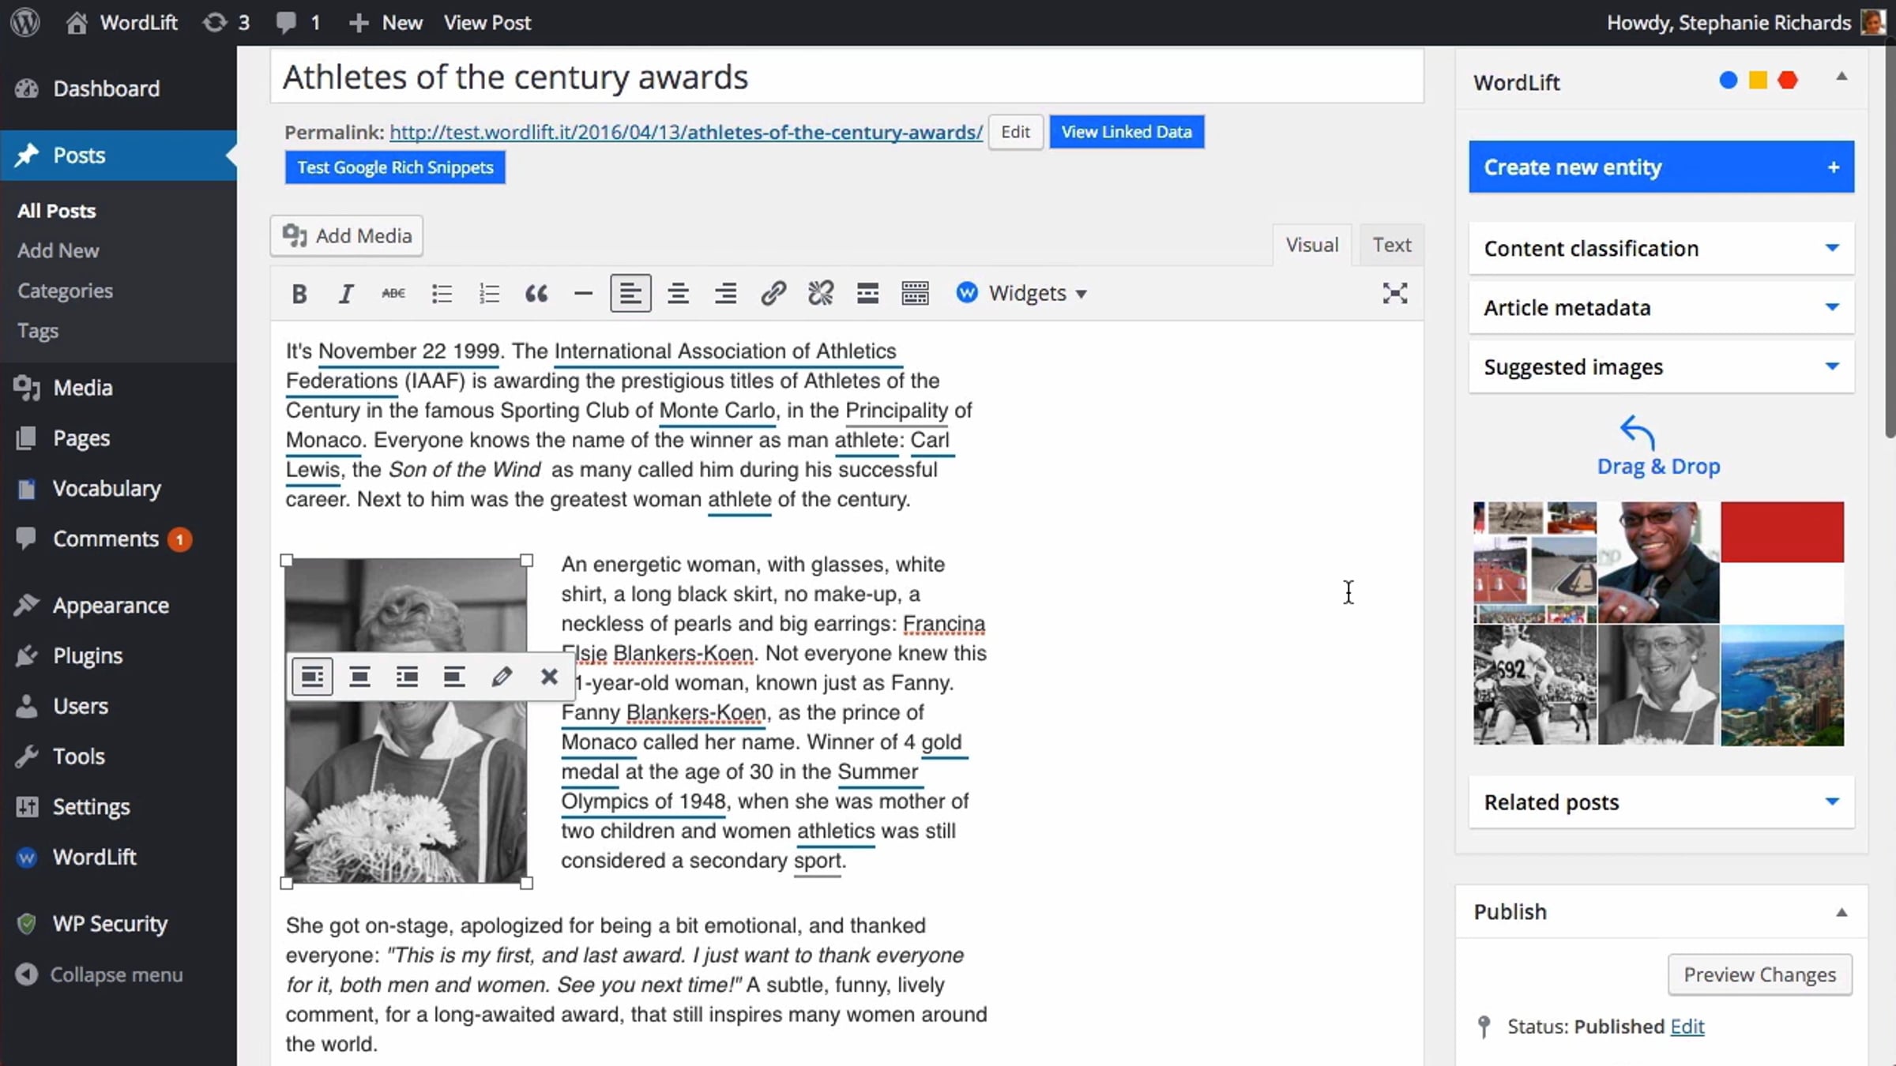The image size is (1896, 1066).
Task: Click the pencil edit icon on the image
Action: point(502,677)
